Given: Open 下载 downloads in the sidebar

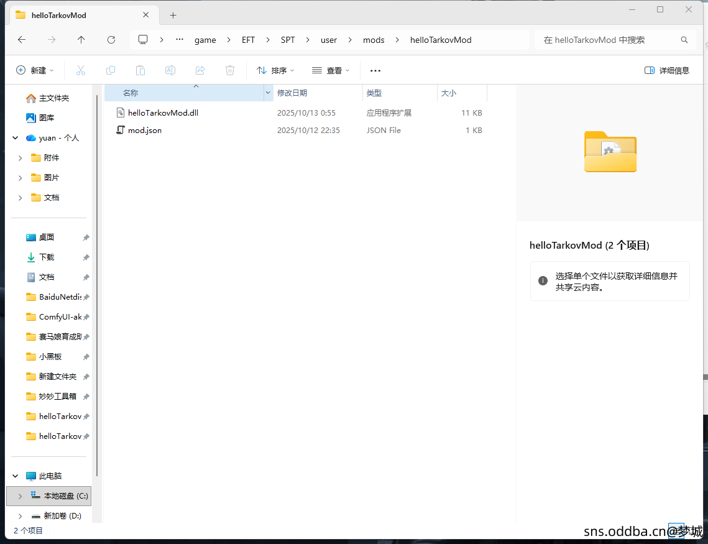Looking at the screenshot, I should pyautogui.click(x=47, y=257).
